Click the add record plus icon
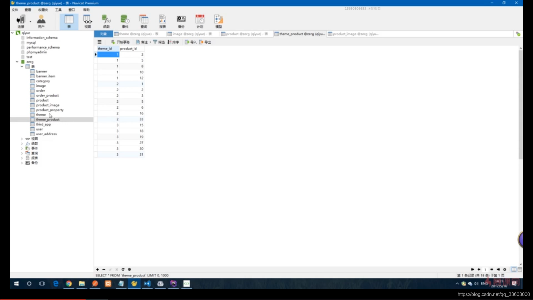The width and height of the screenshot is (533, 300). (97, 269)
